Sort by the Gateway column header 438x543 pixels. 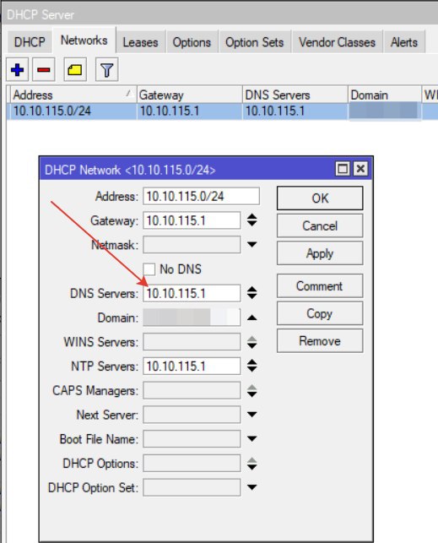[x=189, y=95]
